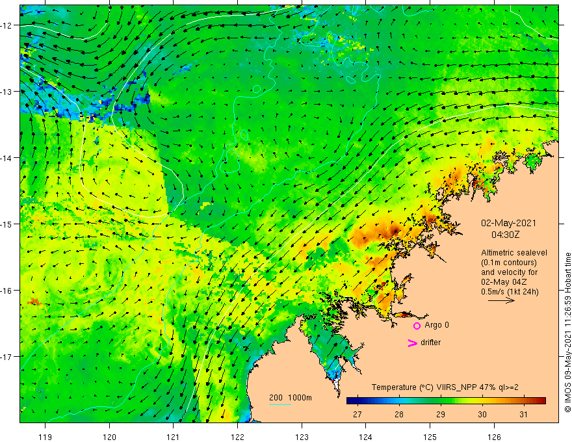The image size is (572, 442).
Task: Click the '0.5m/s (1kt 24h)' scale text
Action: (x=510, y=292)
